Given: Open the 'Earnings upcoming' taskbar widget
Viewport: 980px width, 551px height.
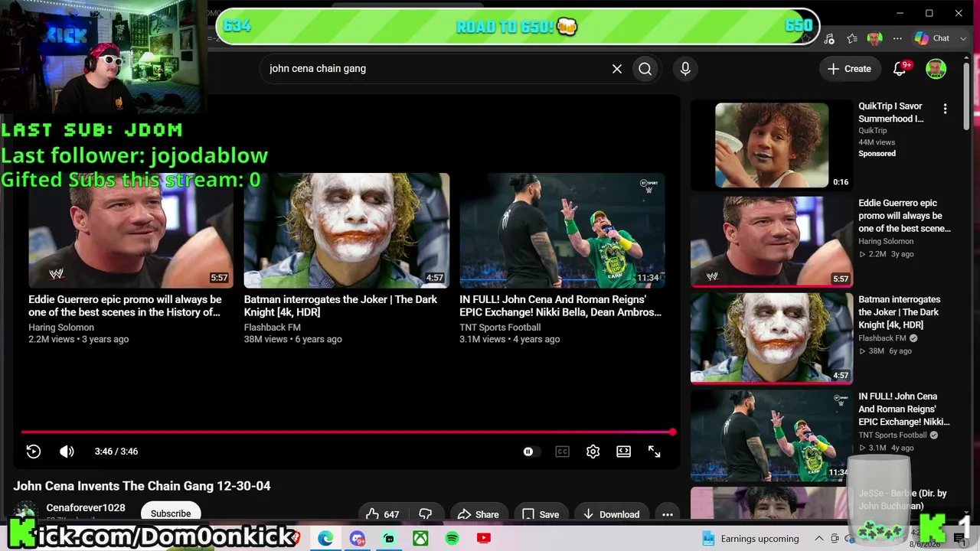Looking at the screenshot, I should (x=750, y=539).
